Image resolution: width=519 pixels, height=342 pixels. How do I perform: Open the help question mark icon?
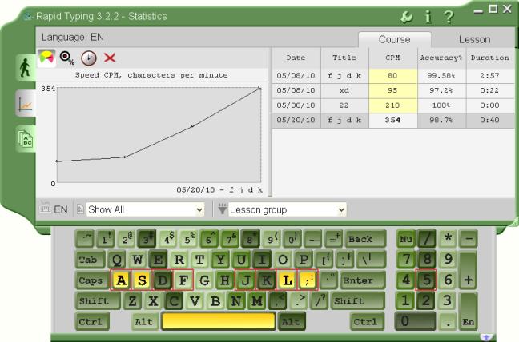pyautogui.click(x=449, y=17)
